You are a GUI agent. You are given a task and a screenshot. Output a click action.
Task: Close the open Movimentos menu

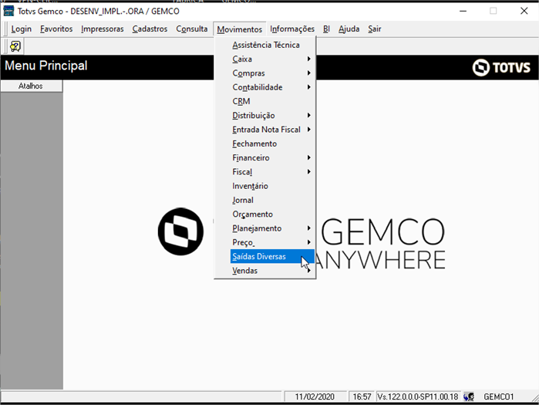point(240,29)
